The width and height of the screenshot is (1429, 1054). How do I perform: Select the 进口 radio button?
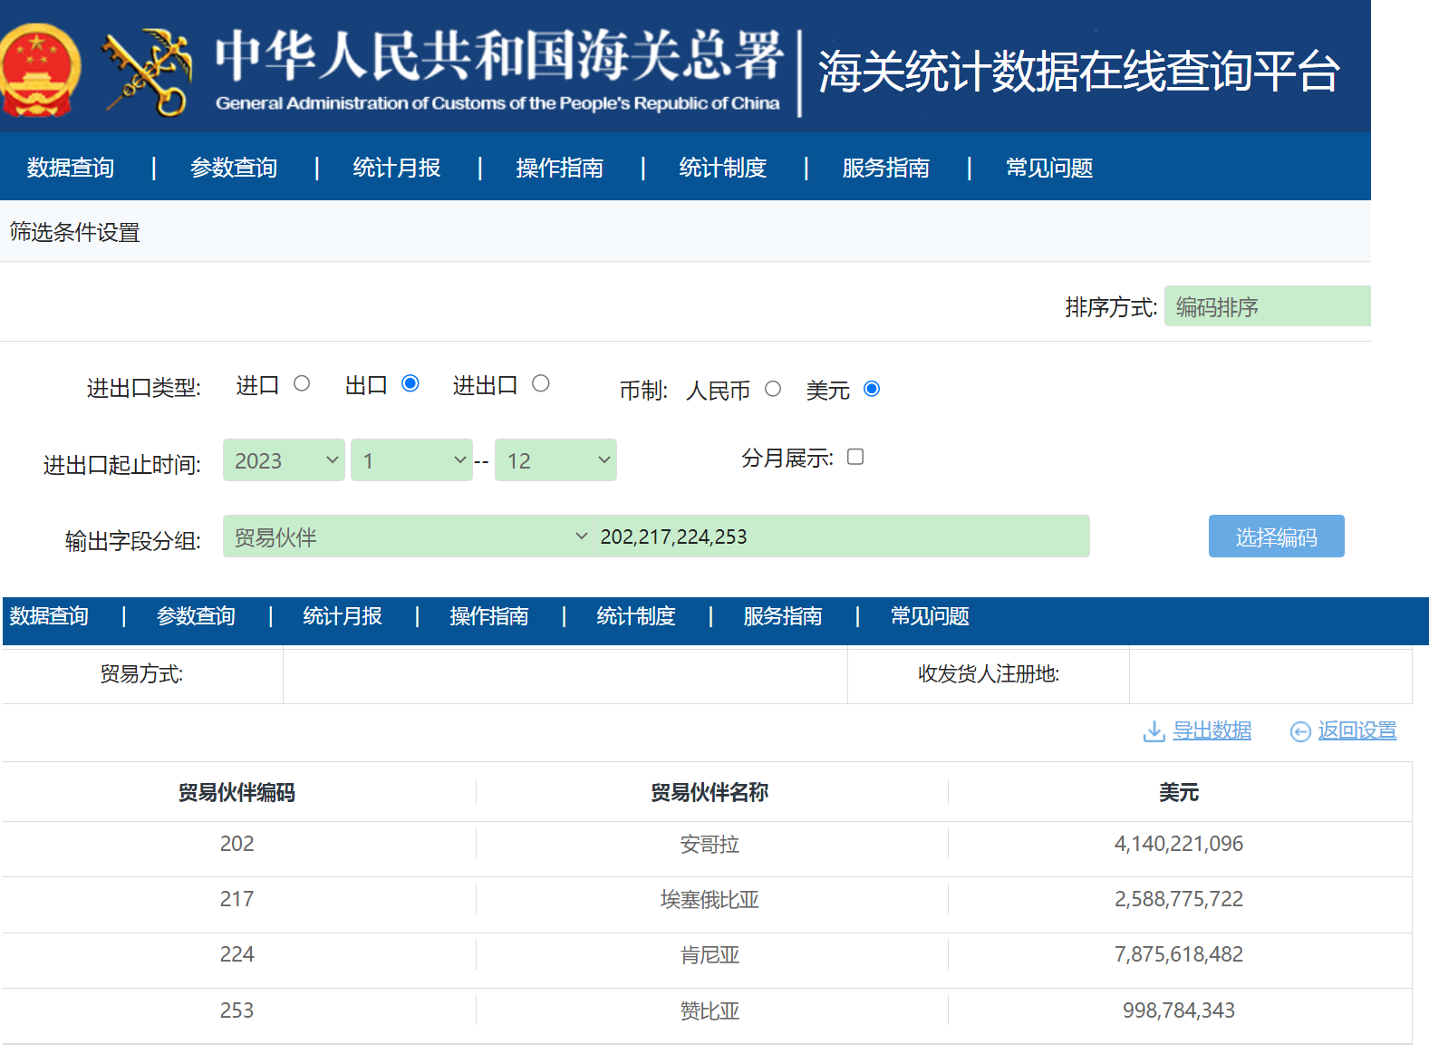click(x=302, y=383)
